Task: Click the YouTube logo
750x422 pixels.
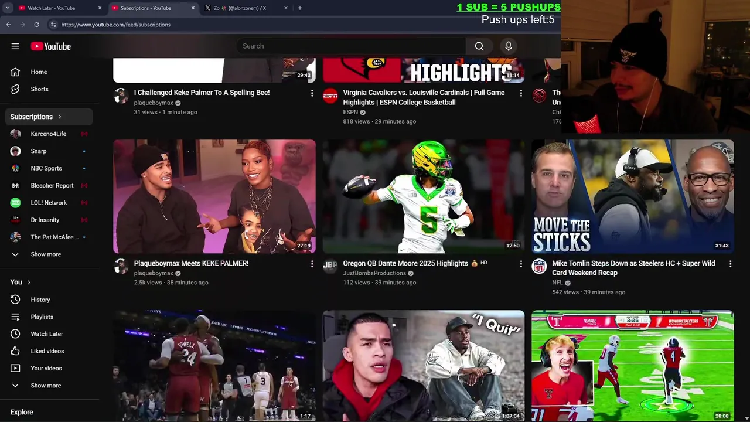Action: coord(51,46)
